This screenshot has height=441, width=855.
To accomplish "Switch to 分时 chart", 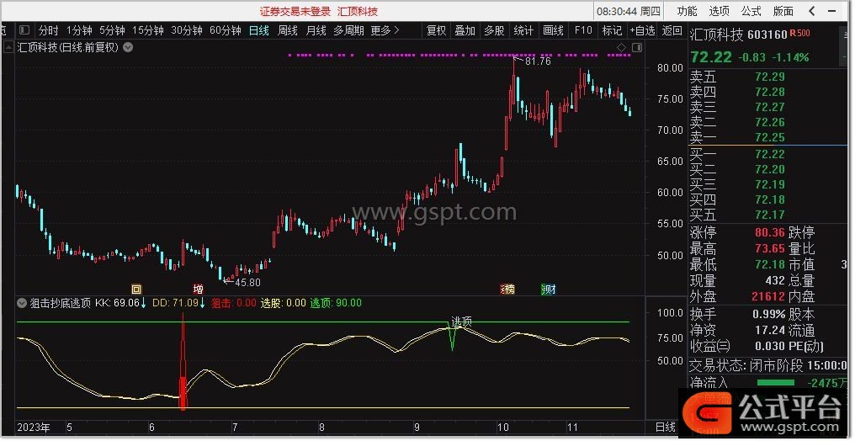I will click(x=48, y=30).
